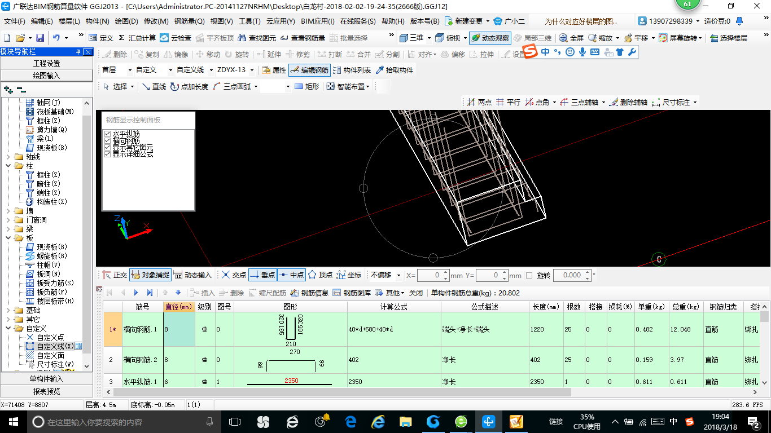Open Task View on taskbar
The width and height of the screenshot is (771, 433).
click(x=235, y=421)
